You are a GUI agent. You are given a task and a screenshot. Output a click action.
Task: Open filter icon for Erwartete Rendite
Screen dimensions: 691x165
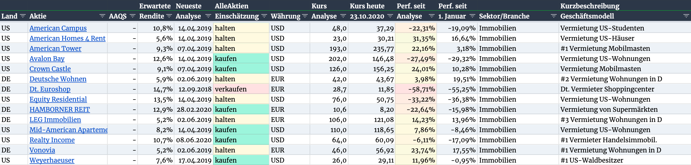[x=169, y=16]
